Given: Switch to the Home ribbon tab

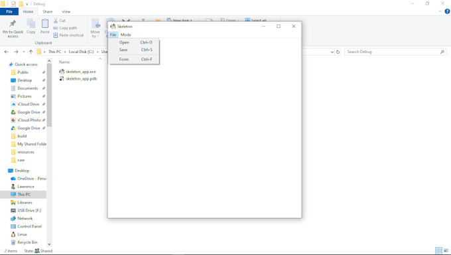Looking at the screenshot, I should (x=28, y=11).
